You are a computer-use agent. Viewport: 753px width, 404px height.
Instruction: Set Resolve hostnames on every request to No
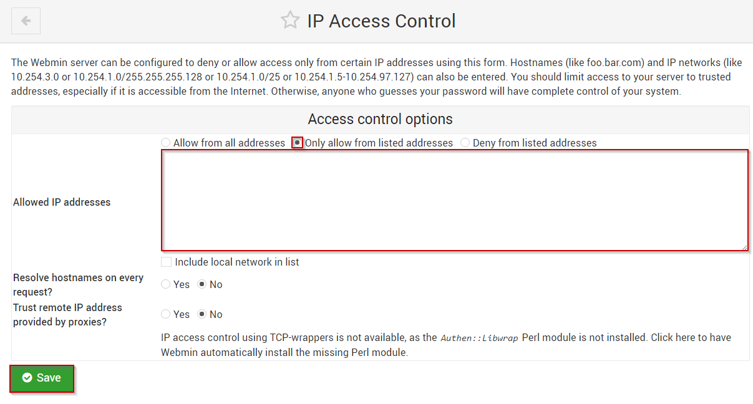pos(202,284)
